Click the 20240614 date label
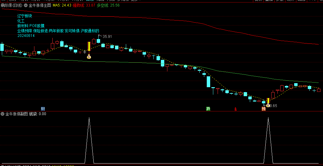 [26, 36]
